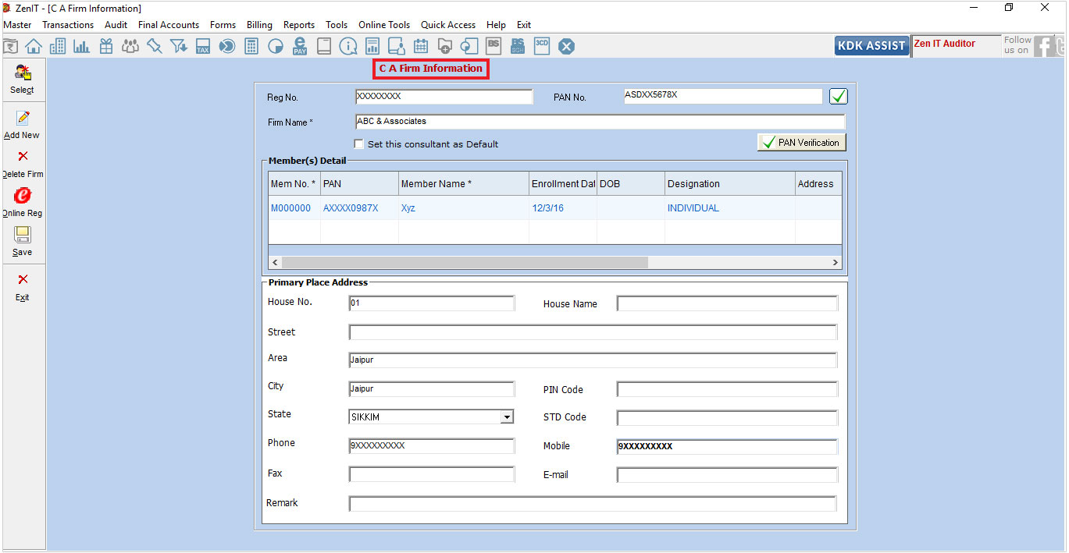The width and height of the screenshot is (1069, 553).
Task: Click the calculator icon in the toolbar
Action: click(251, 47)
